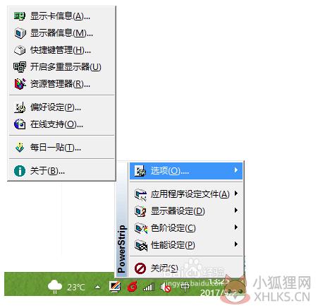Click the colorful icon beside 资源管理器
318x308 pixels.
click(x=20, y=84)
